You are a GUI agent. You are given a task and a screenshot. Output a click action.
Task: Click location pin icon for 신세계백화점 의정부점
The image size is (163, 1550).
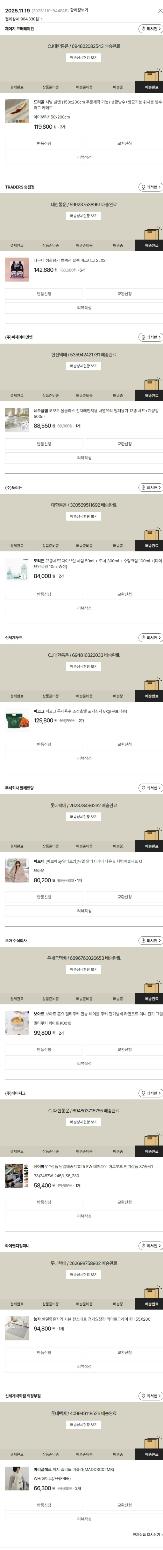pos(144,1396)
